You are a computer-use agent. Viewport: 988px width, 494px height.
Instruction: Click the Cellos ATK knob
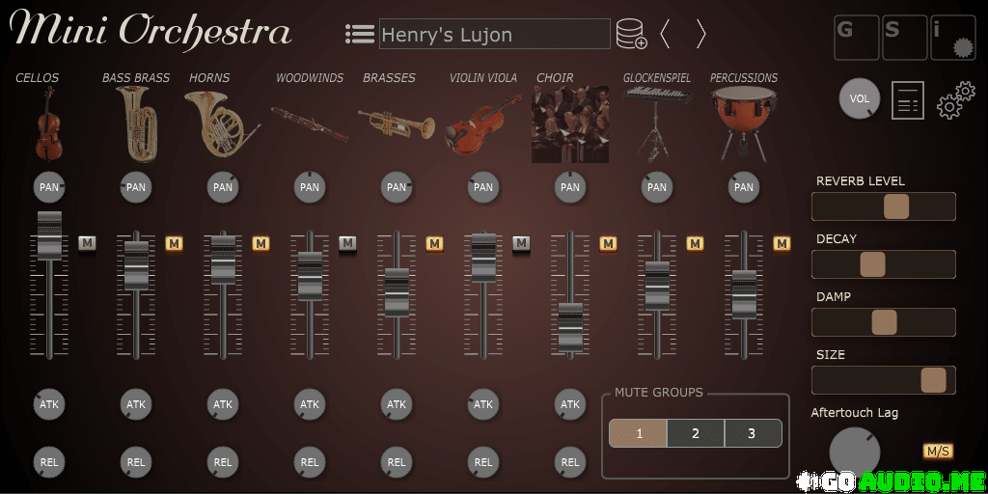[49, 404]
